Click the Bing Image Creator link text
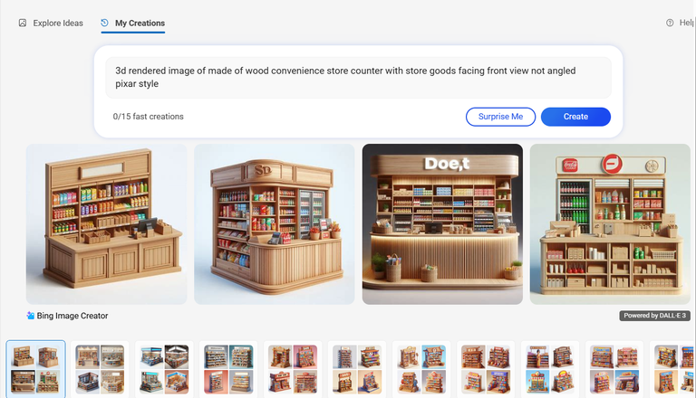 coord(72,316)
